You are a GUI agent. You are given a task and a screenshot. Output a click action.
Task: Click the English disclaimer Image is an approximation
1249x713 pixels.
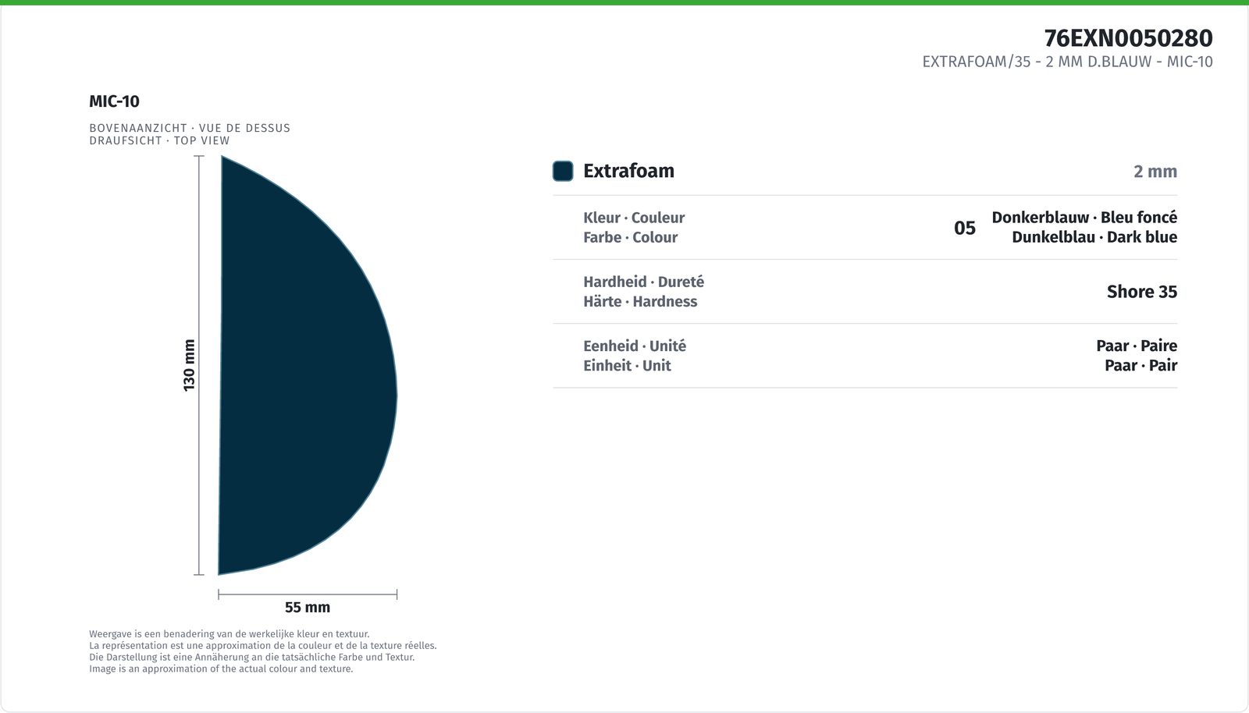pos(221,669)
